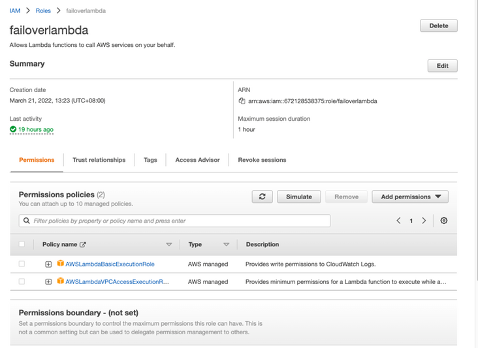The height and width of the screenshot is (348, 478).
Task: Click the Simulate button
Action: coord(299,197)
